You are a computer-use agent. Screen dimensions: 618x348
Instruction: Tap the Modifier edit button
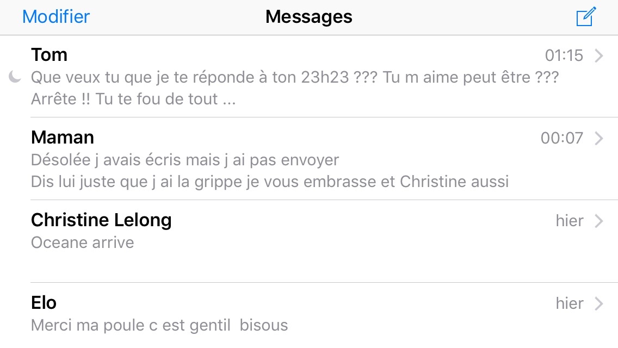coord(56,17)
